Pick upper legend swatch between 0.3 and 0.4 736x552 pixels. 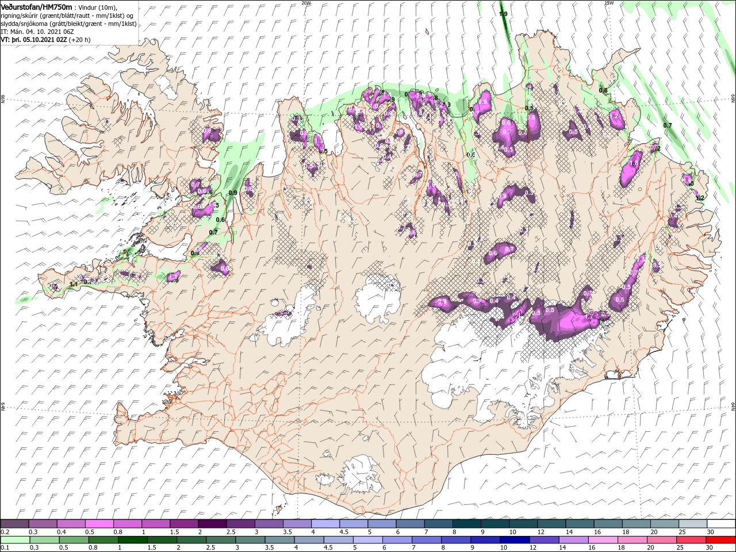[43, 524]
